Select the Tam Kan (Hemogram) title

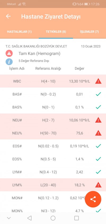pos(39,54)
